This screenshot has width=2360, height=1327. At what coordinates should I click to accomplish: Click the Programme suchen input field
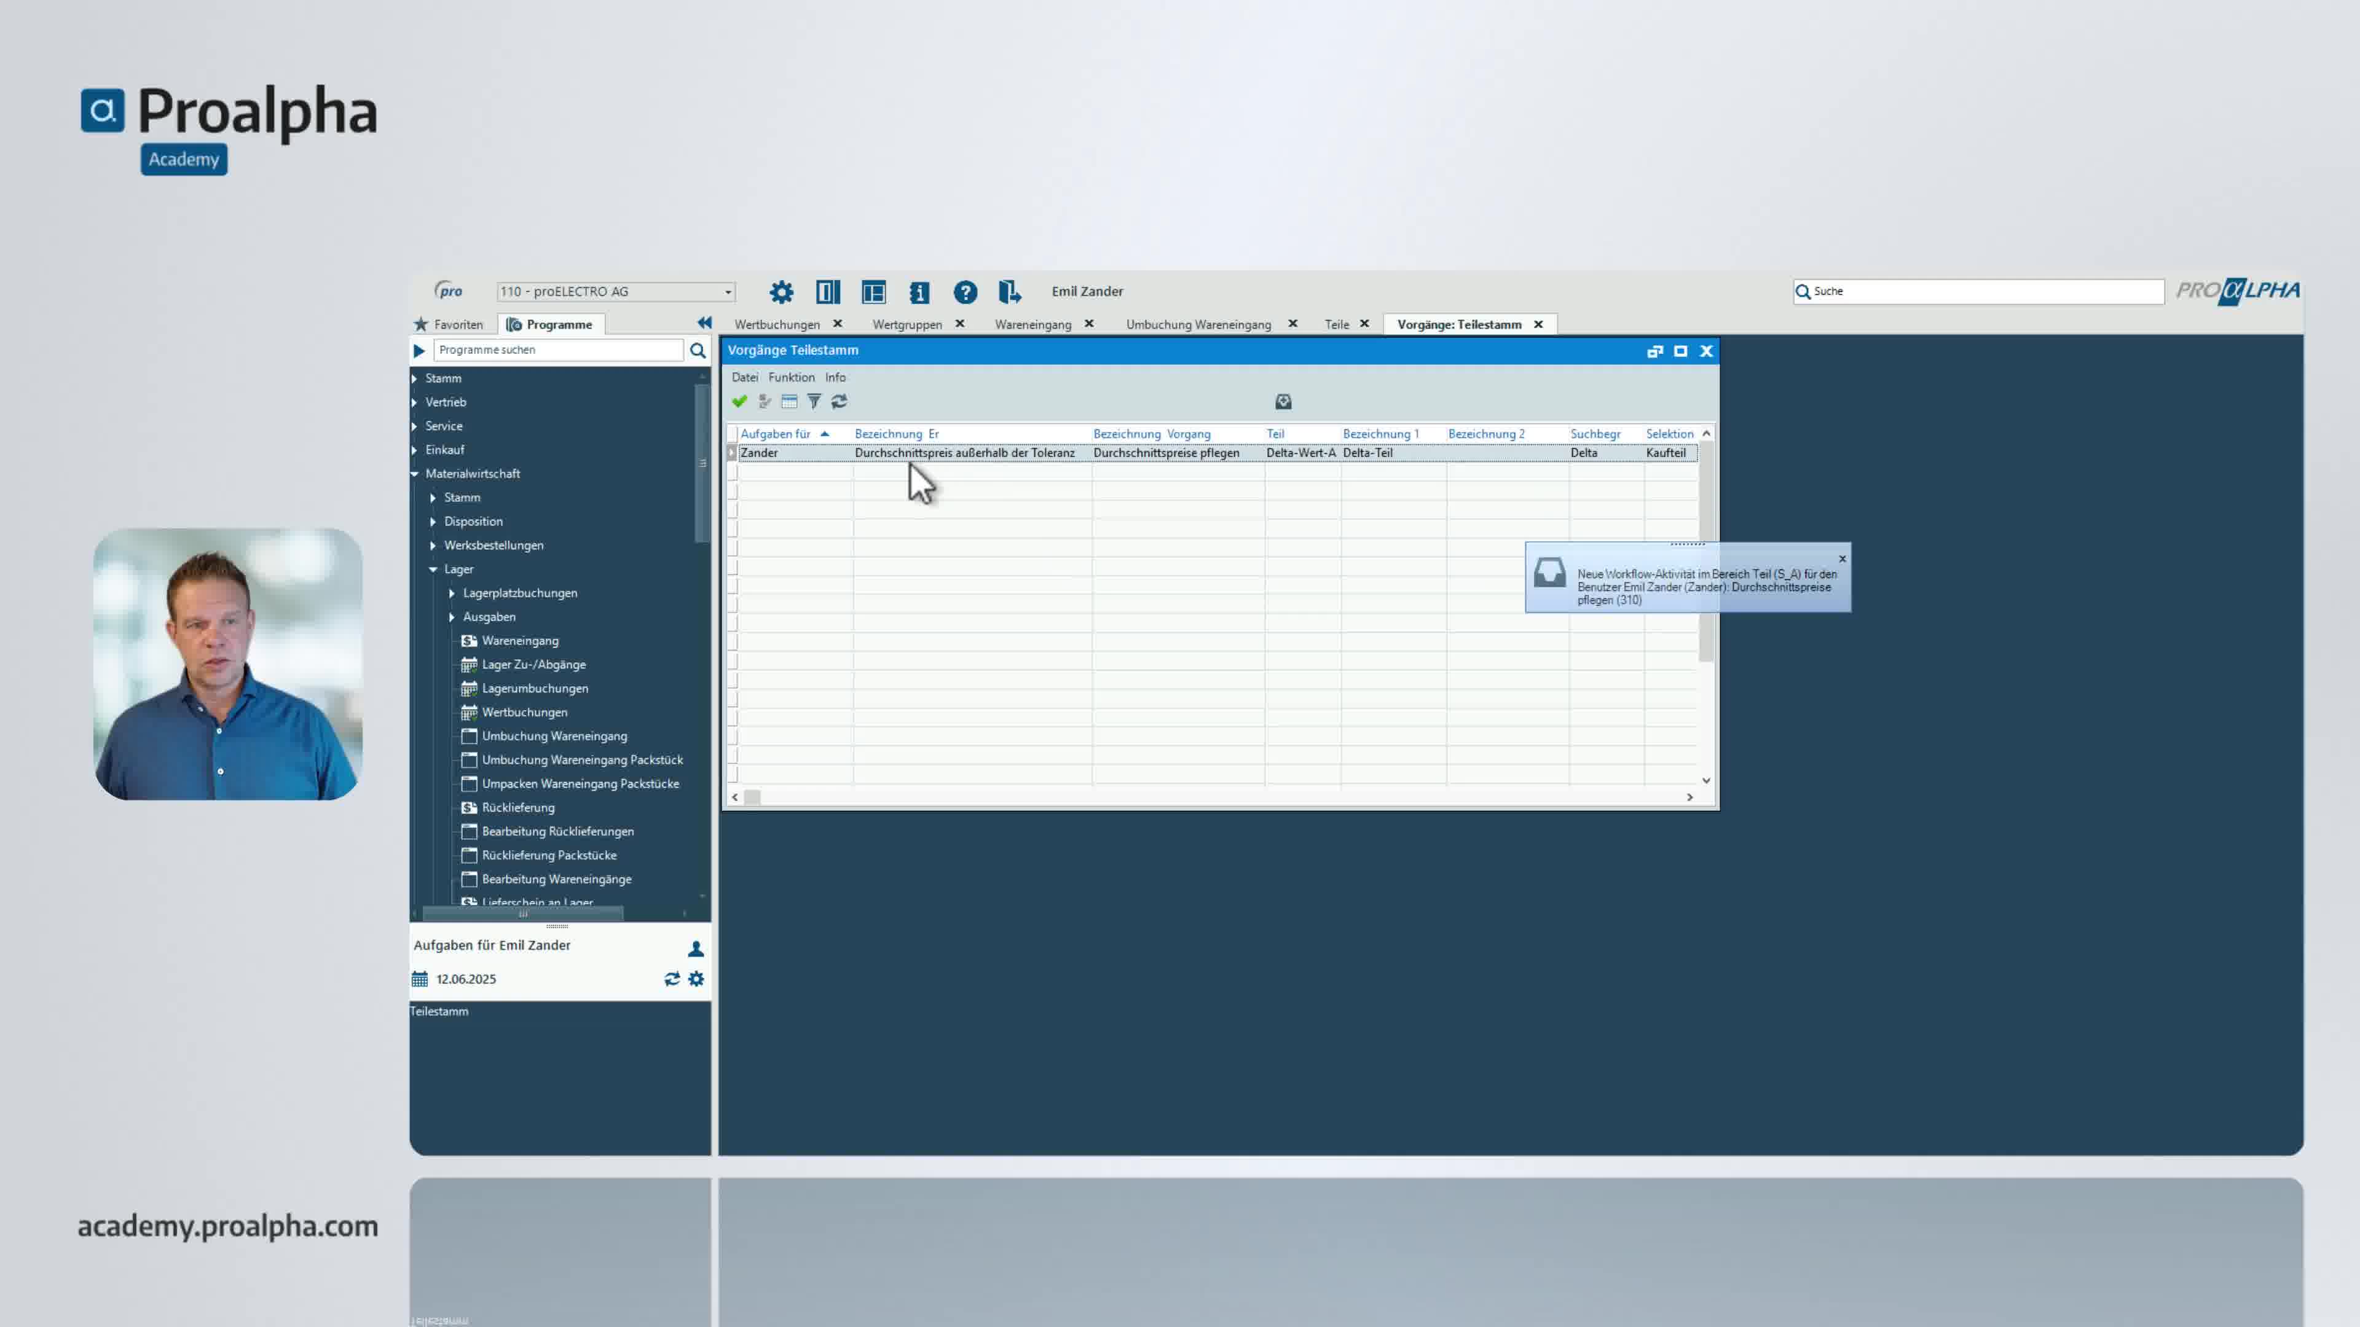click(x=557, y=350)
